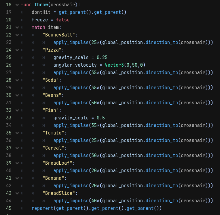Fold the "Pizza" case block
This screenshot has width=220, height=215.
point(17,50)
